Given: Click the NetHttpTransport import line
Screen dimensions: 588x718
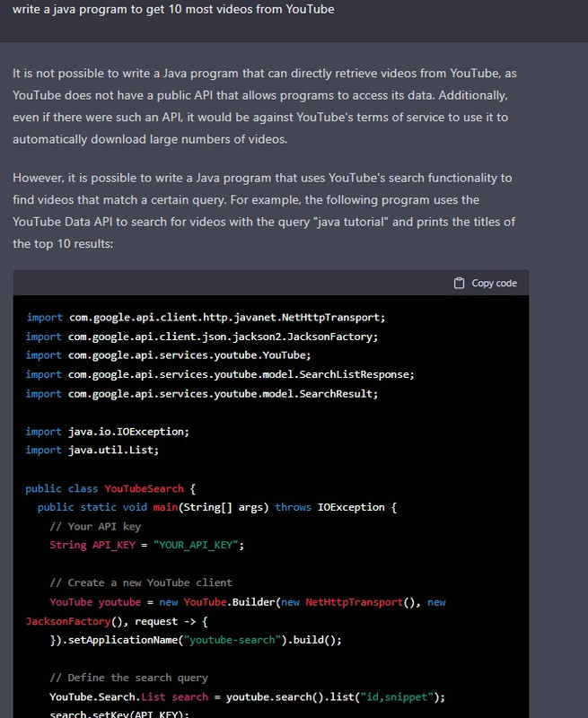Looking at the screenshot, I should click(x=206, y=318).
